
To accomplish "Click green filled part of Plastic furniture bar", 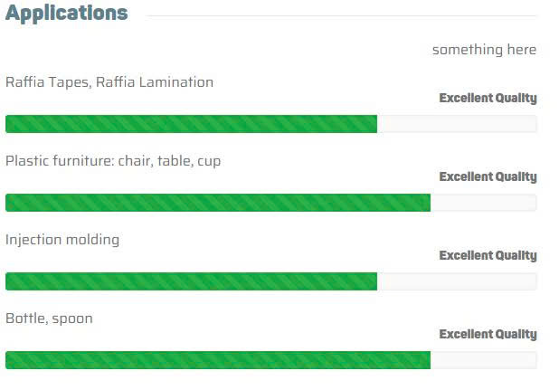I will coord(217,203).
